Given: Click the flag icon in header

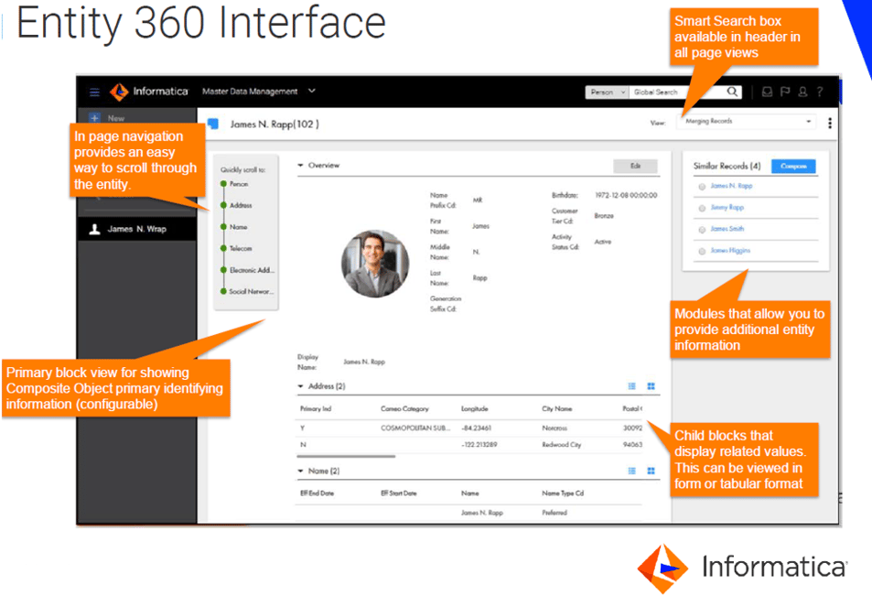Looking at the screenshot, I should pyautogui.click(x=784, y=92).
